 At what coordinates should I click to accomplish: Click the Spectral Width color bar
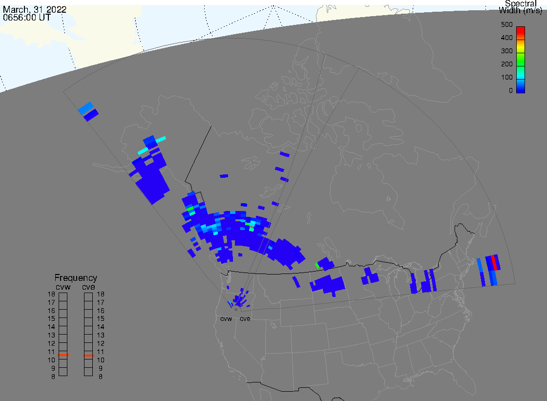[x=521, y=60]
